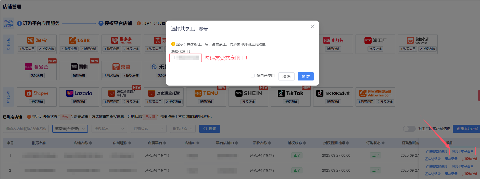Focus the 店铺昵称/店铺名称 search input
This screenshot has height=179, width=480.
tap(26, 129)
